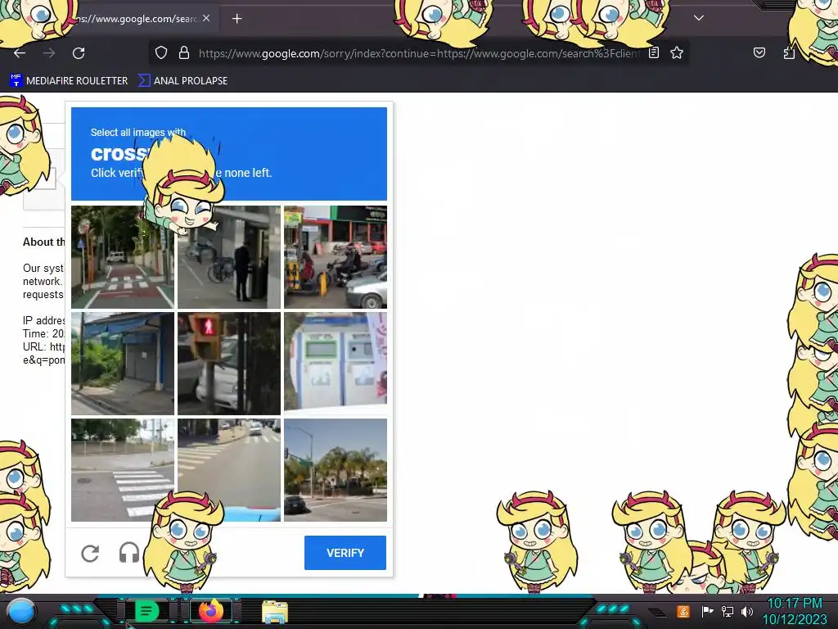This screenshot has width=838, height=629.
Task: Select captcha tile with blue awning building
Action: click(x=123, y=364)
